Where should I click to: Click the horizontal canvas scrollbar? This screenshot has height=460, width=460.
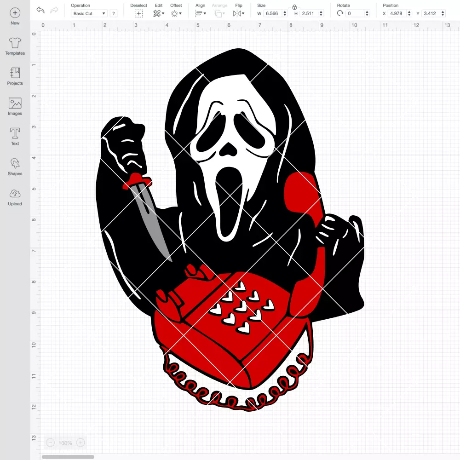click(x=68, y=457)
